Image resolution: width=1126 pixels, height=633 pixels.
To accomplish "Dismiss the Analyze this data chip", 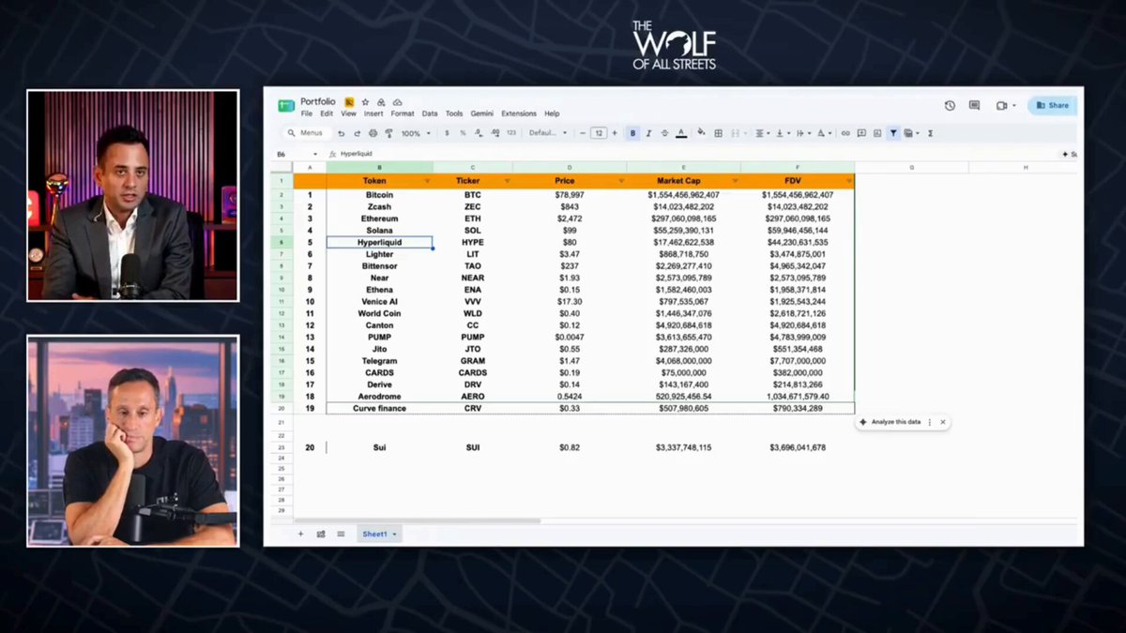I will (x=942, y=422).
